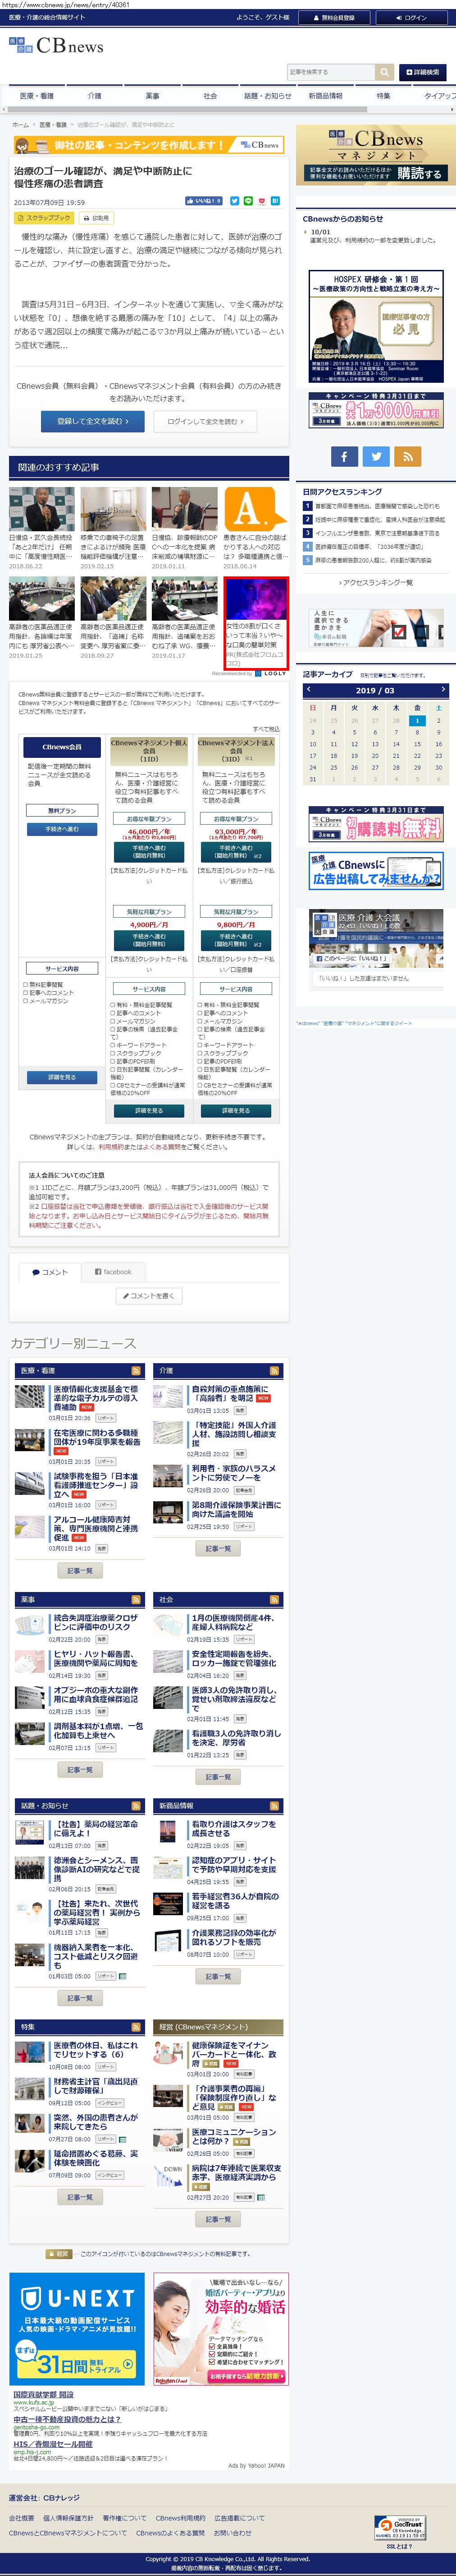Click the コメントを書く button
Viewport: 456px width, 2576px height.
click(x=150, y=1296)
